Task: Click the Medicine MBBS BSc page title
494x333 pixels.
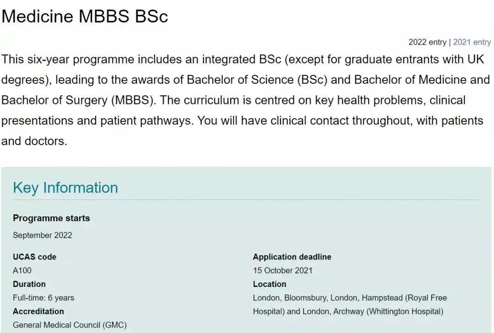Action: click(85, 16)
